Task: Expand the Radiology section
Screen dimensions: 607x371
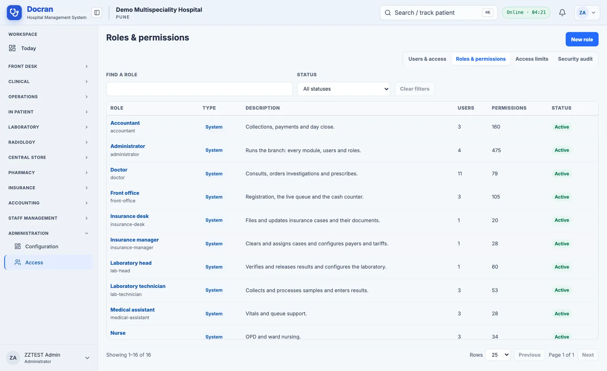Action: tap(49, 142)
